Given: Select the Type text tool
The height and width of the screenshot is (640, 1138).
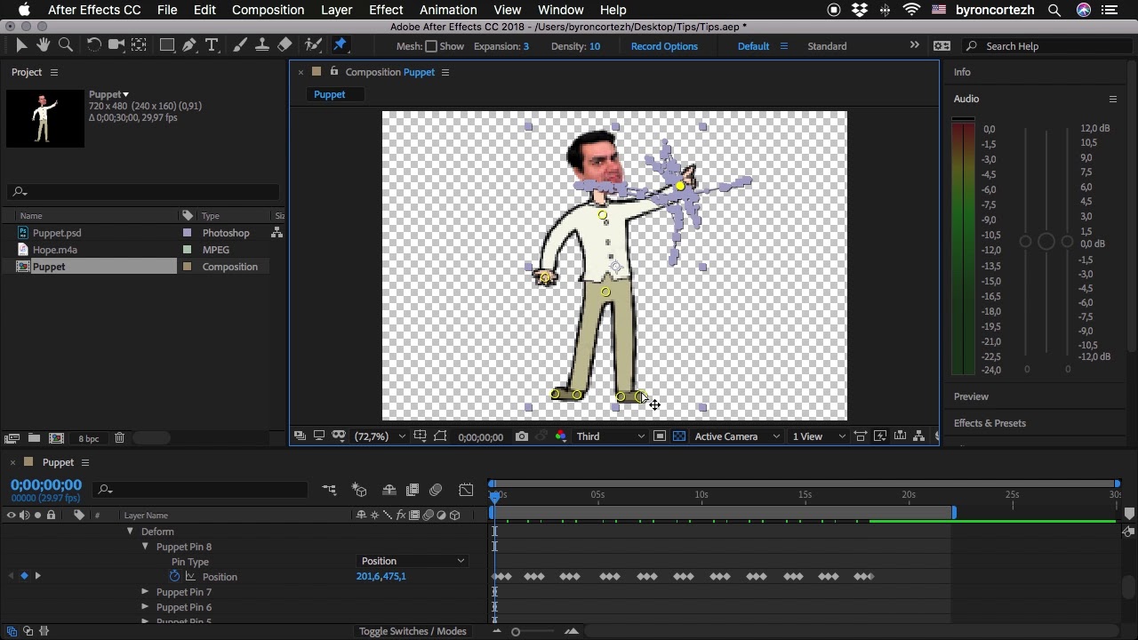Looking at the screenshot, I should pyautogui.click(x=212, y=45).
